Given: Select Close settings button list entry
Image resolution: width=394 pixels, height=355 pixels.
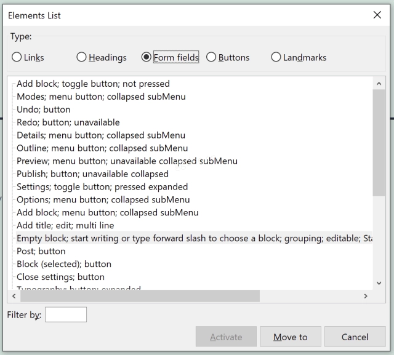Looking at the screenshot, I should coord(60,277).
